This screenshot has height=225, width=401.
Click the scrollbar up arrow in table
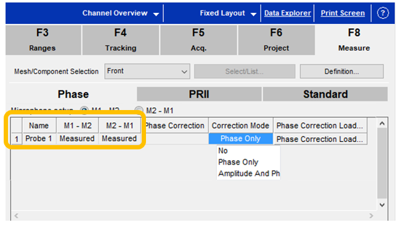click(382, 124)
